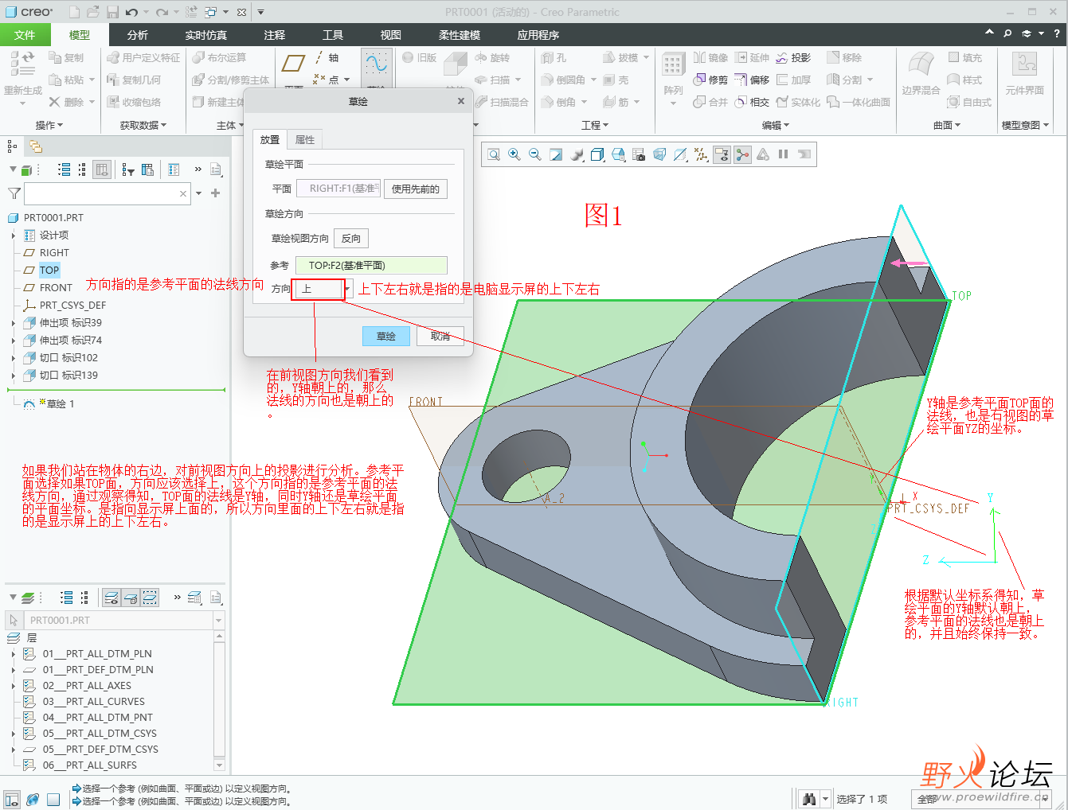Switch to the Folder Browser tab icon
Image resolution: width=1068 pixels, height=810 pixels.
(x=36, y=146)
